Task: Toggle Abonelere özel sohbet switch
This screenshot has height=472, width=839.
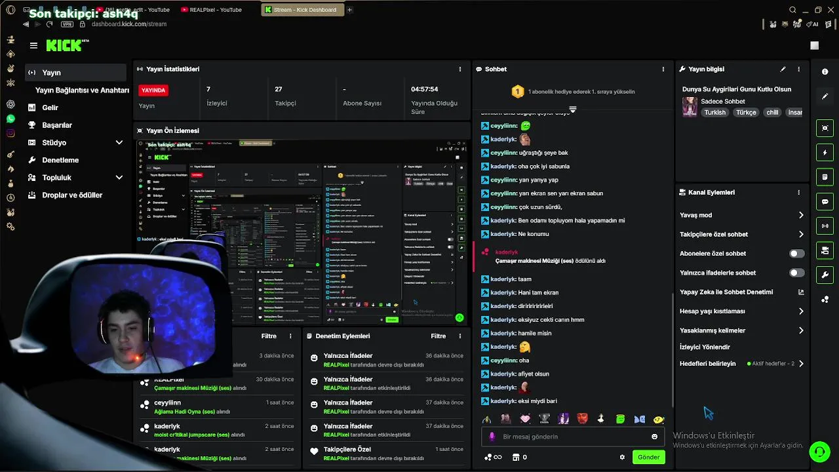Action: [x=796, y=254]
